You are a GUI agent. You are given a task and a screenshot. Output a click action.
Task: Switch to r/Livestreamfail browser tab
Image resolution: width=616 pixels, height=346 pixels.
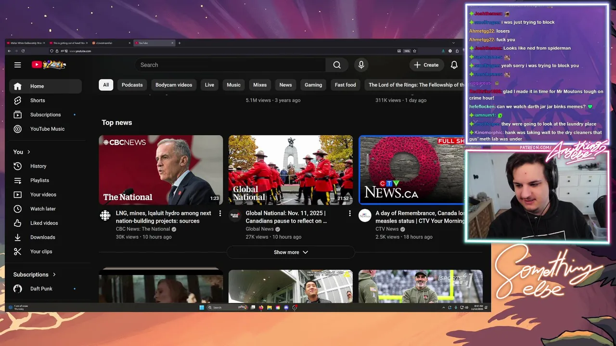(x=111, y=43)
